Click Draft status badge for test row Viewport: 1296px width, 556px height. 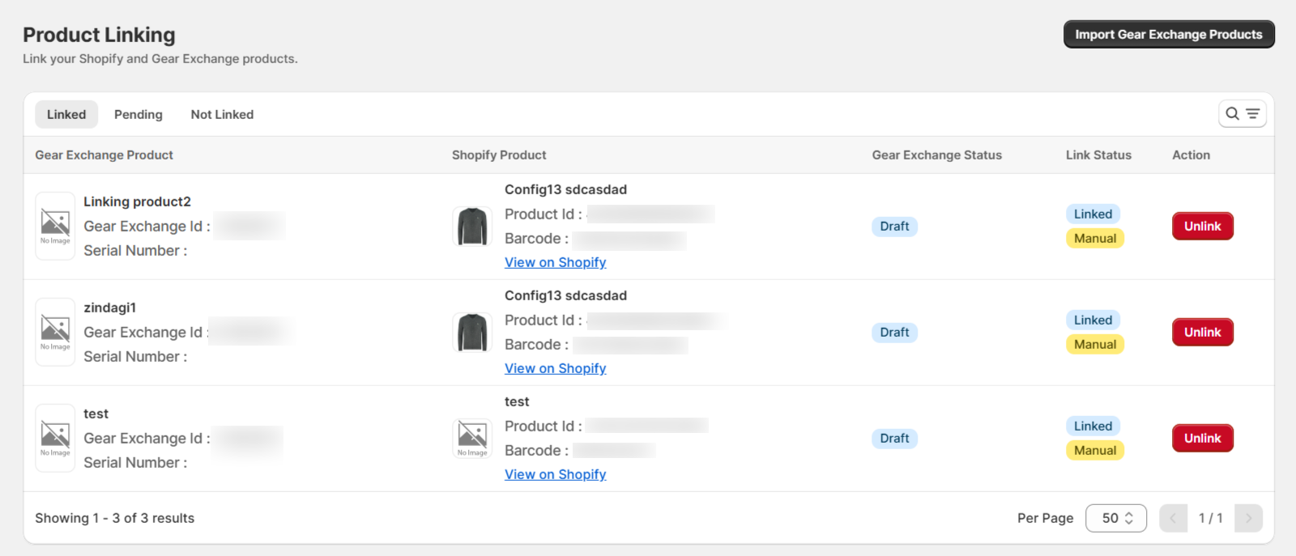pos(895,439)
